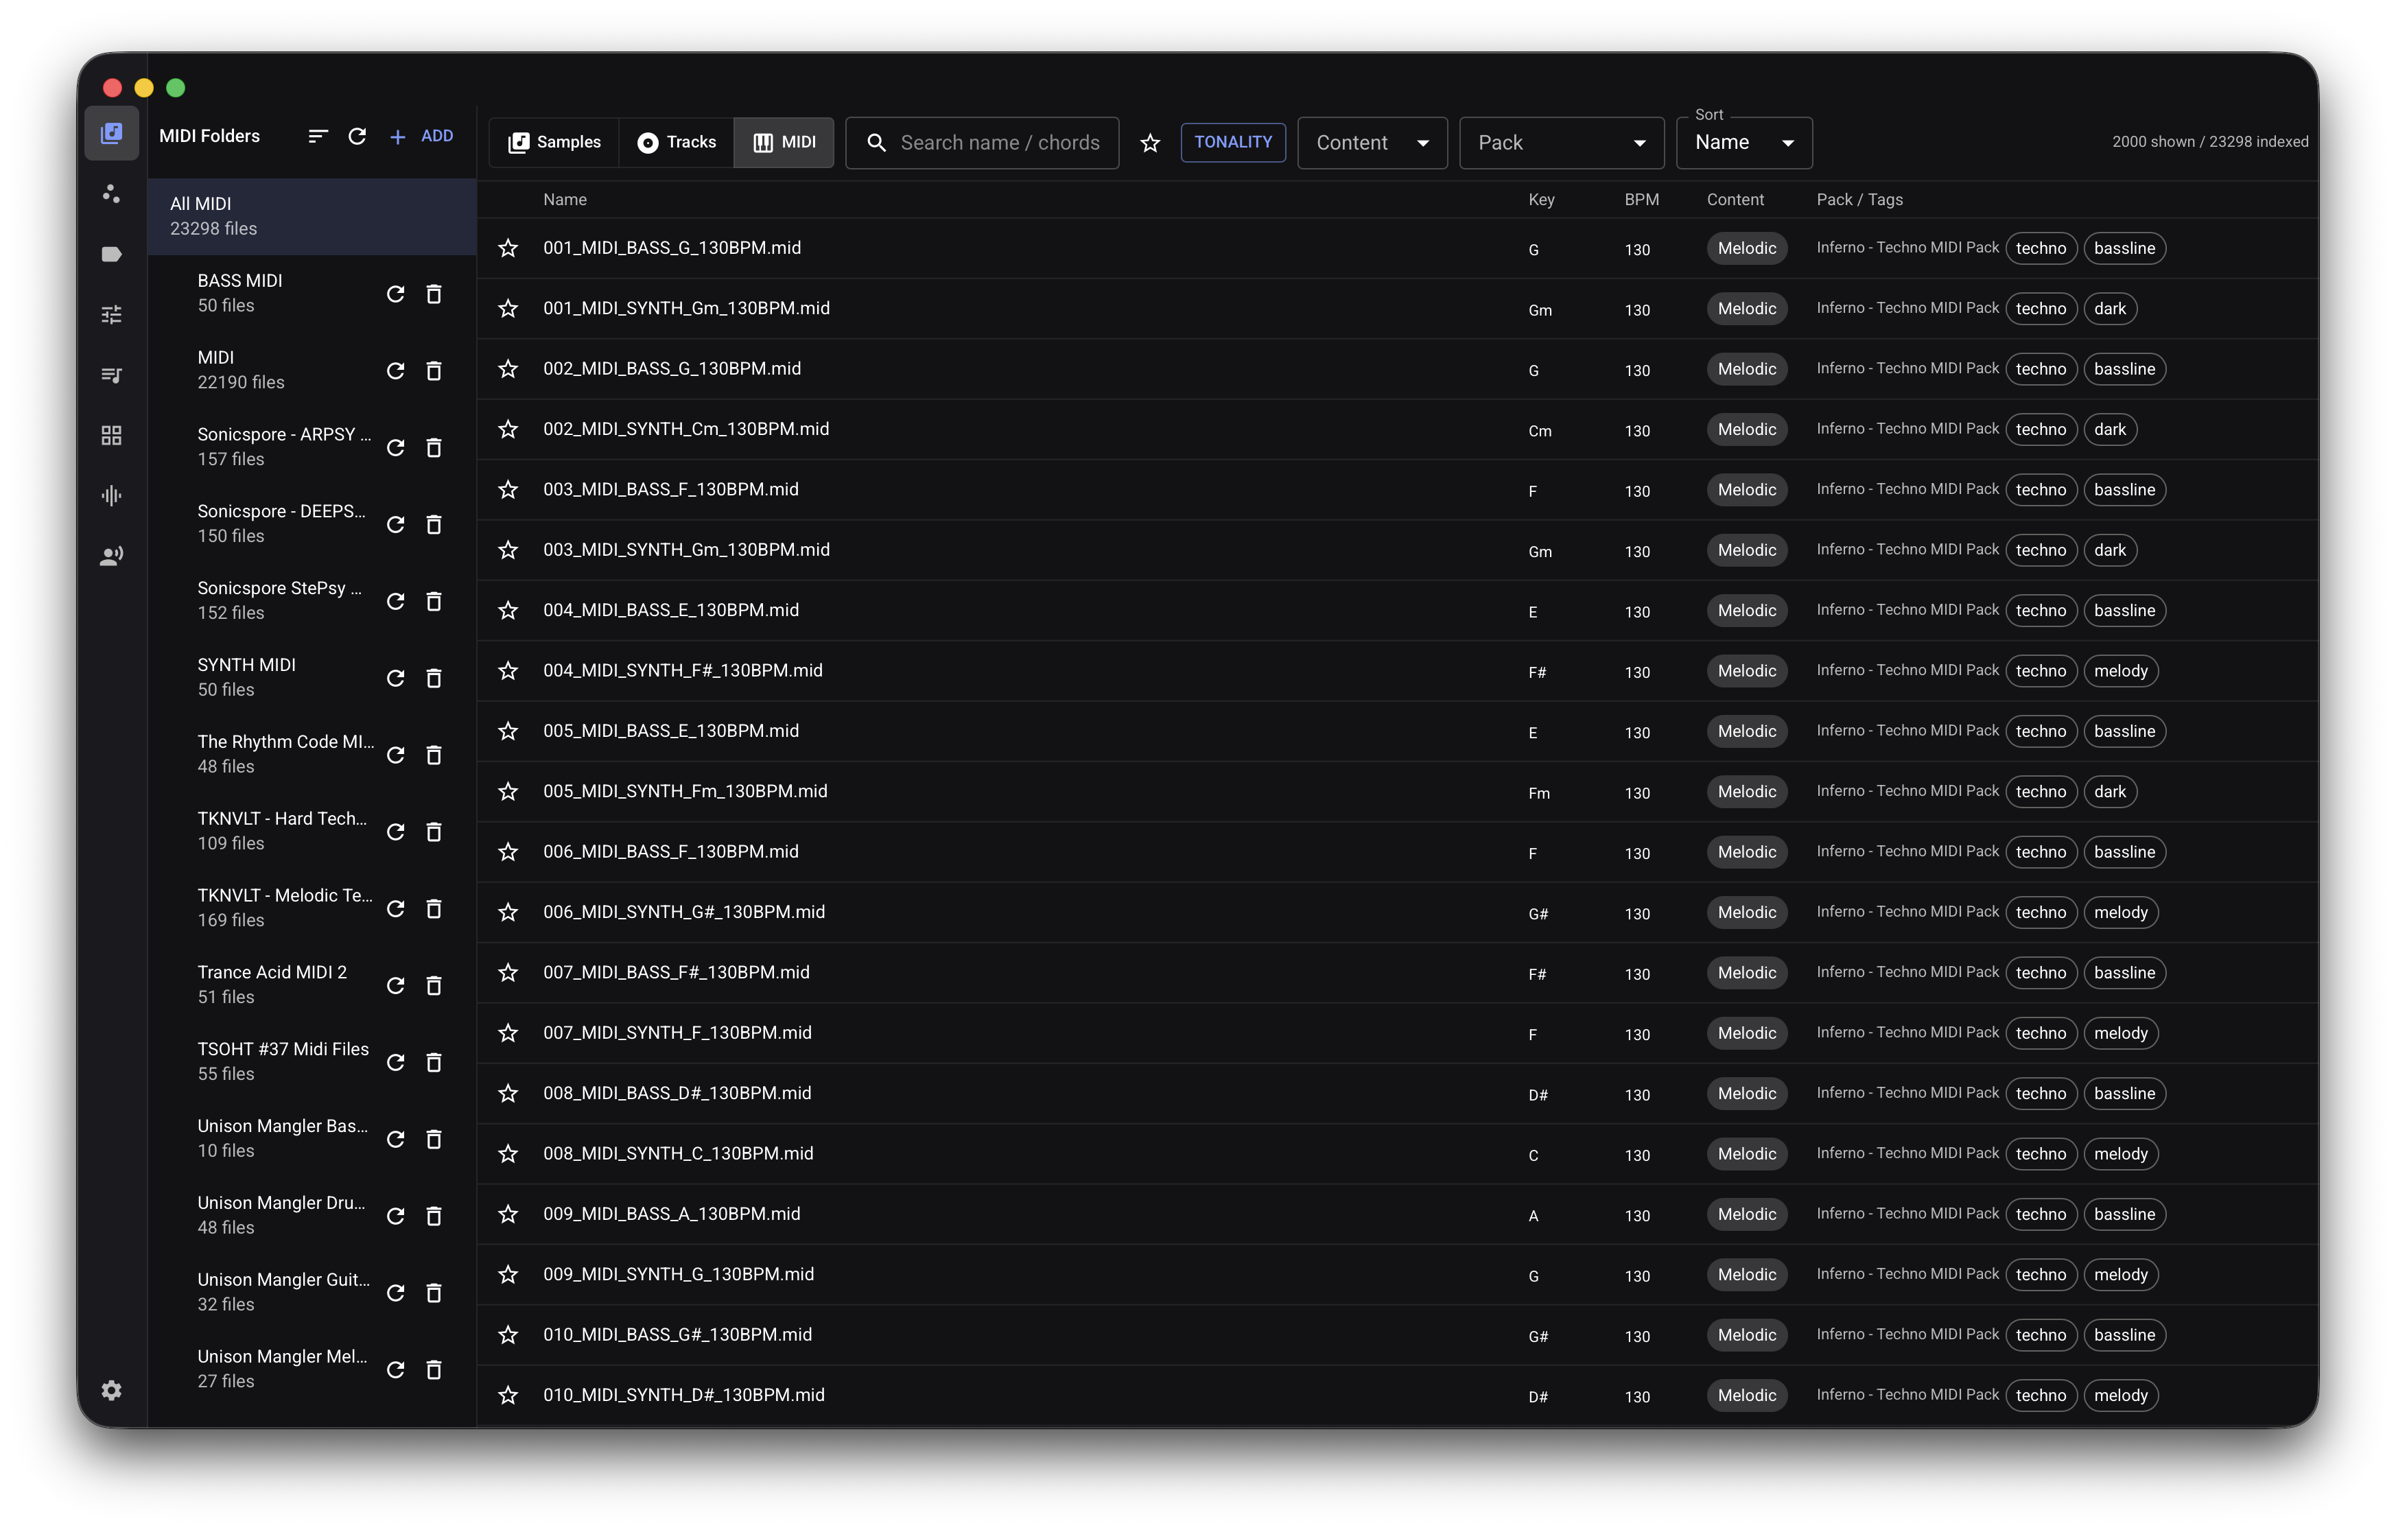Viewport: 2396px width, 1530px height.
Task: Delete the Unison Mangler Mel... folder
Action: tap(434, 1369)
